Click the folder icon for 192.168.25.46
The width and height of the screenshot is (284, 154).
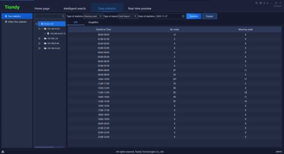(x=45, y=43)
